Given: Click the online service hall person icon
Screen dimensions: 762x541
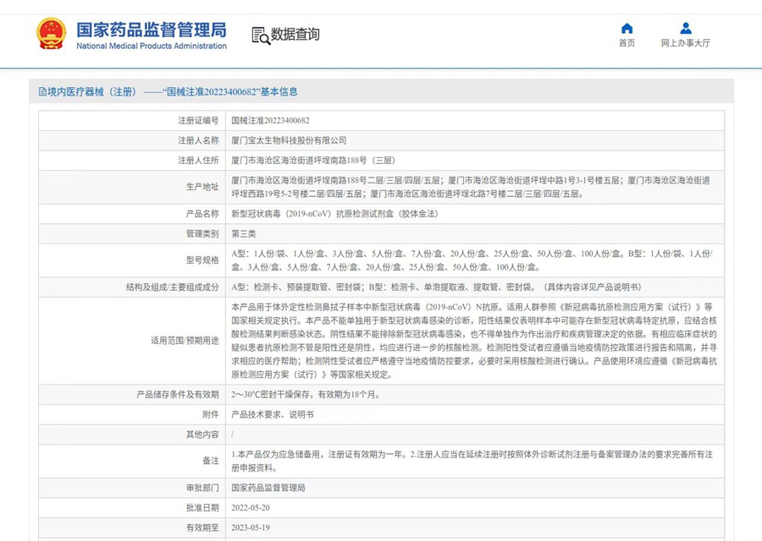Looking at the screenshot, I should (x=686, y=28).
